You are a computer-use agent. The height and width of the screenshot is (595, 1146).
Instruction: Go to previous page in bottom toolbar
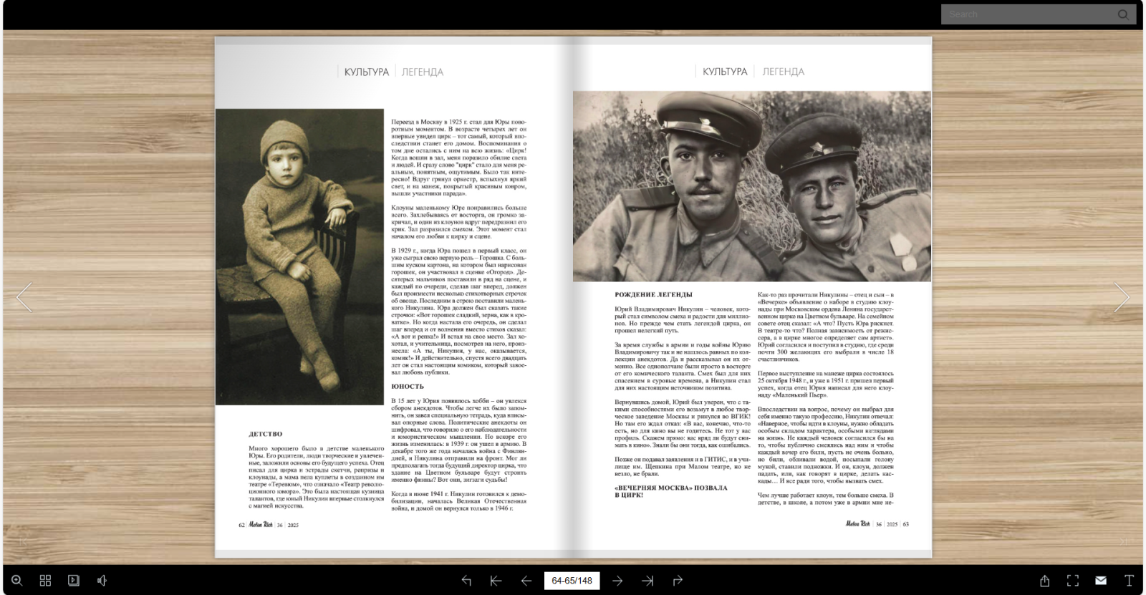pyautogui.click(x=526, y=581)
